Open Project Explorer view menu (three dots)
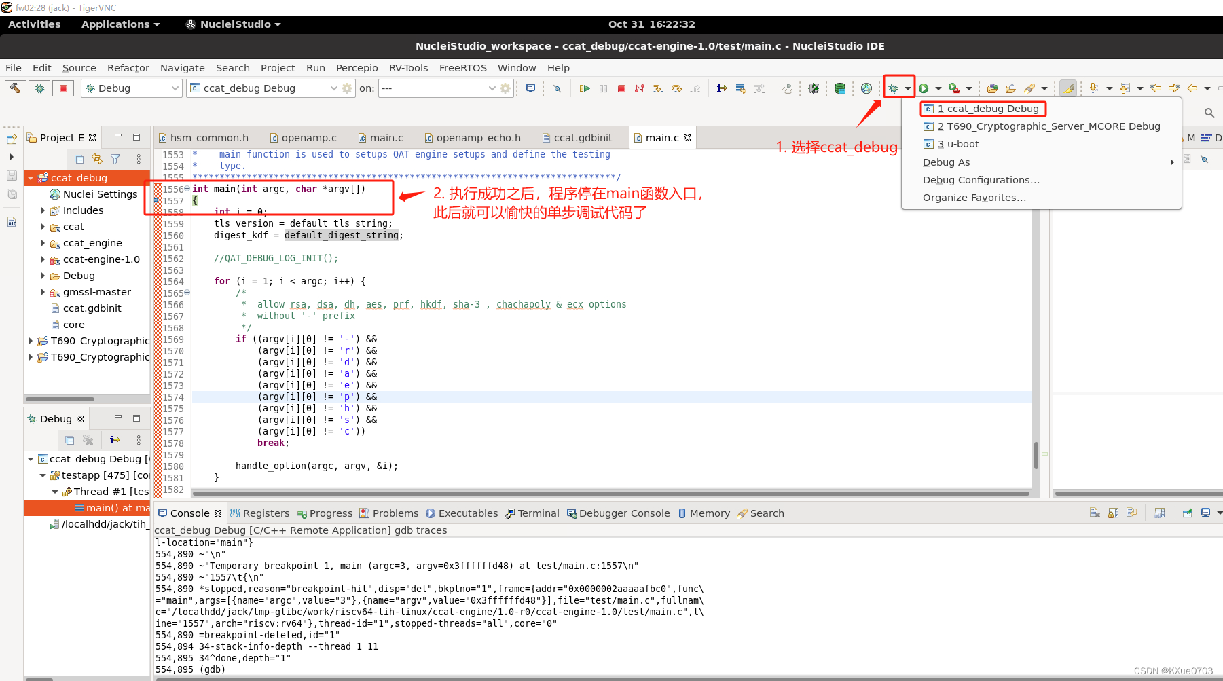 pyautogui.click(x=139, y=159)
